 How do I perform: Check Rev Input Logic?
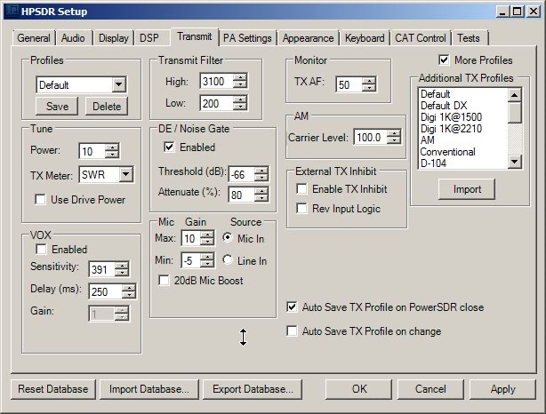(301, 209)
